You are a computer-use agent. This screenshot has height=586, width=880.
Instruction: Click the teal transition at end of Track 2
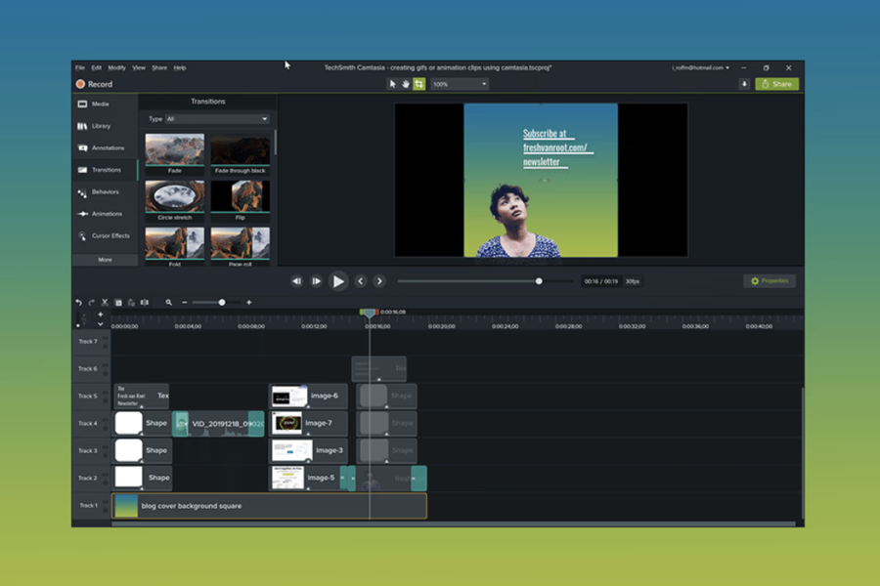[418, 479]
